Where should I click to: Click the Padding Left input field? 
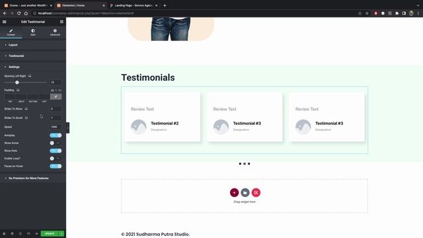point(44,97)
